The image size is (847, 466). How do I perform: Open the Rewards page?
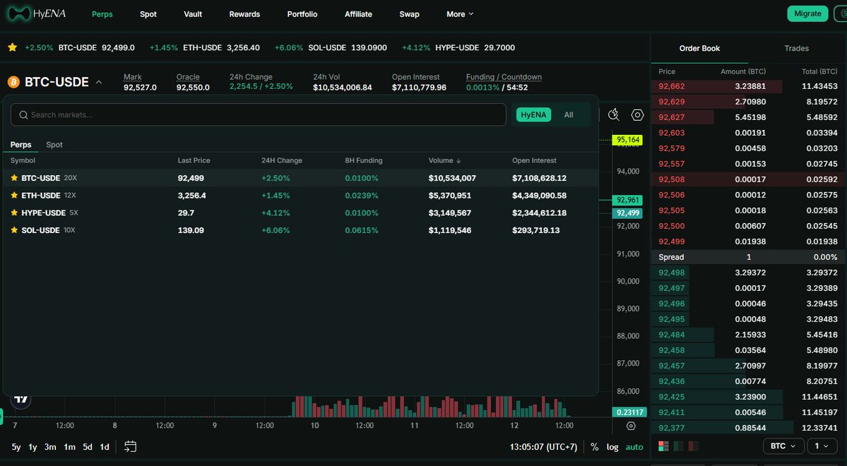point(244,14)
